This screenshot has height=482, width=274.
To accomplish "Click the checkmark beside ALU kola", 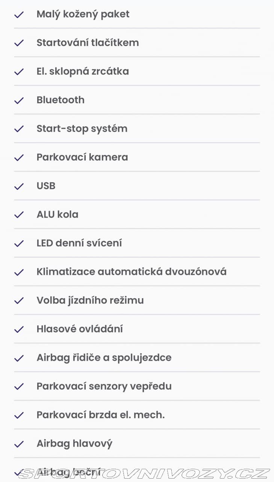I will pyautogui.click(x=19, y=215).
